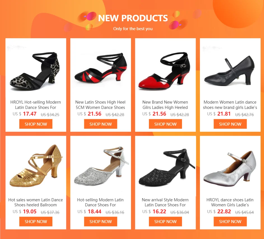Click 'Hot sales women Latin Dance Shoes' title
The width and height of the screenshot is (264, 239).
click(x=36, y=202)
